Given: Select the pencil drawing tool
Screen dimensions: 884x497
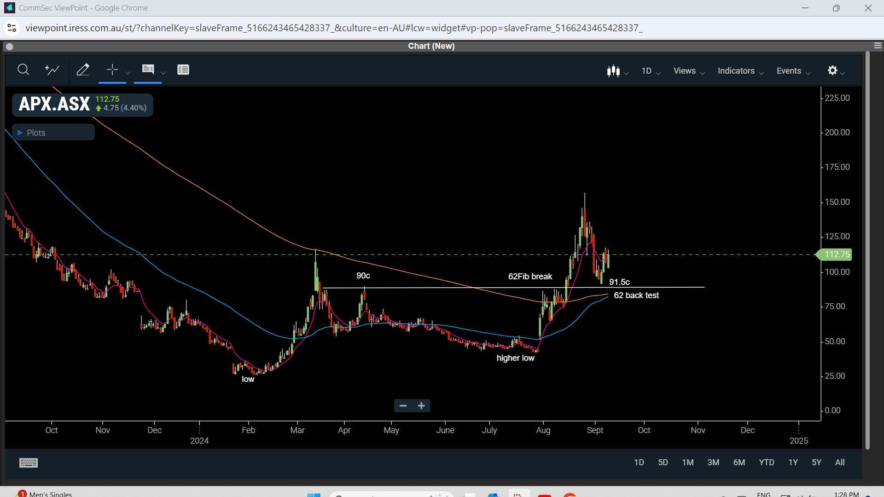Looking at the screenshot, I should click(x=83, y=70).
